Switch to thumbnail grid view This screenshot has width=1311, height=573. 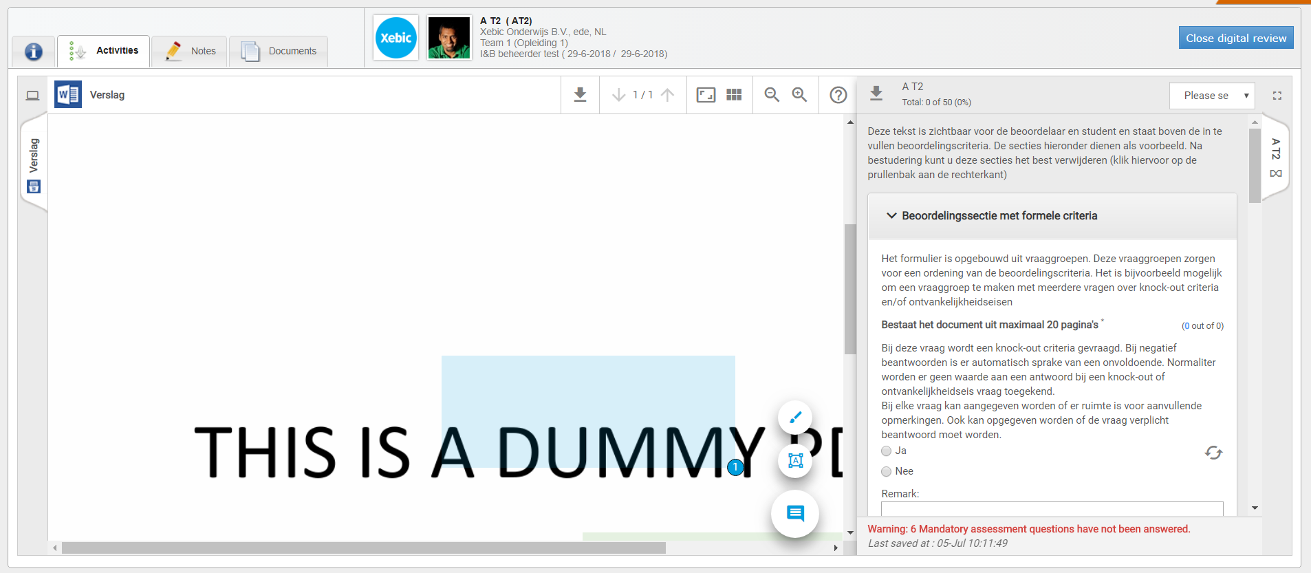[734, 95]
